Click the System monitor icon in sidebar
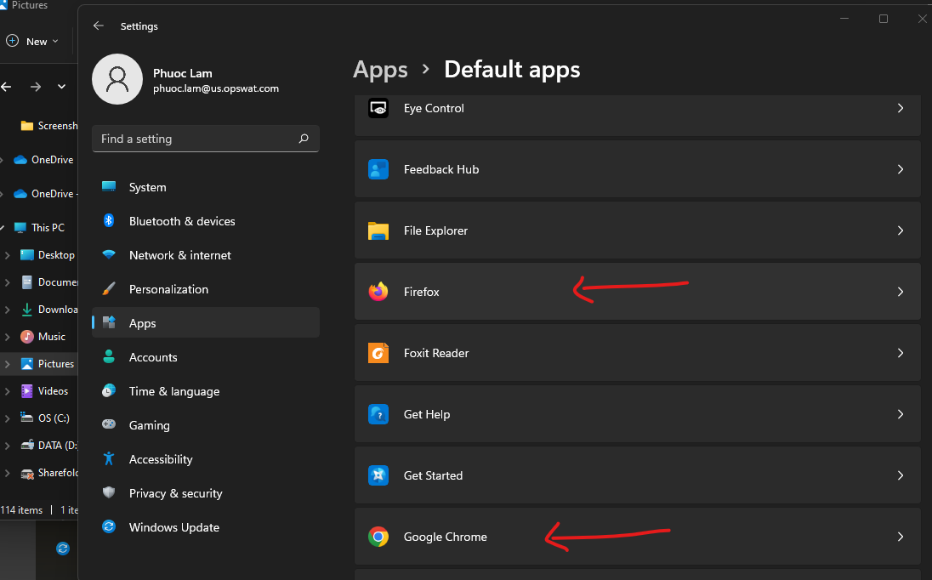 (109, 186)
